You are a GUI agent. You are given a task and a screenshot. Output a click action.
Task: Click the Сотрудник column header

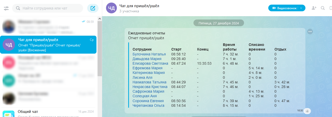pyautogui.click(x=142, y=49)
